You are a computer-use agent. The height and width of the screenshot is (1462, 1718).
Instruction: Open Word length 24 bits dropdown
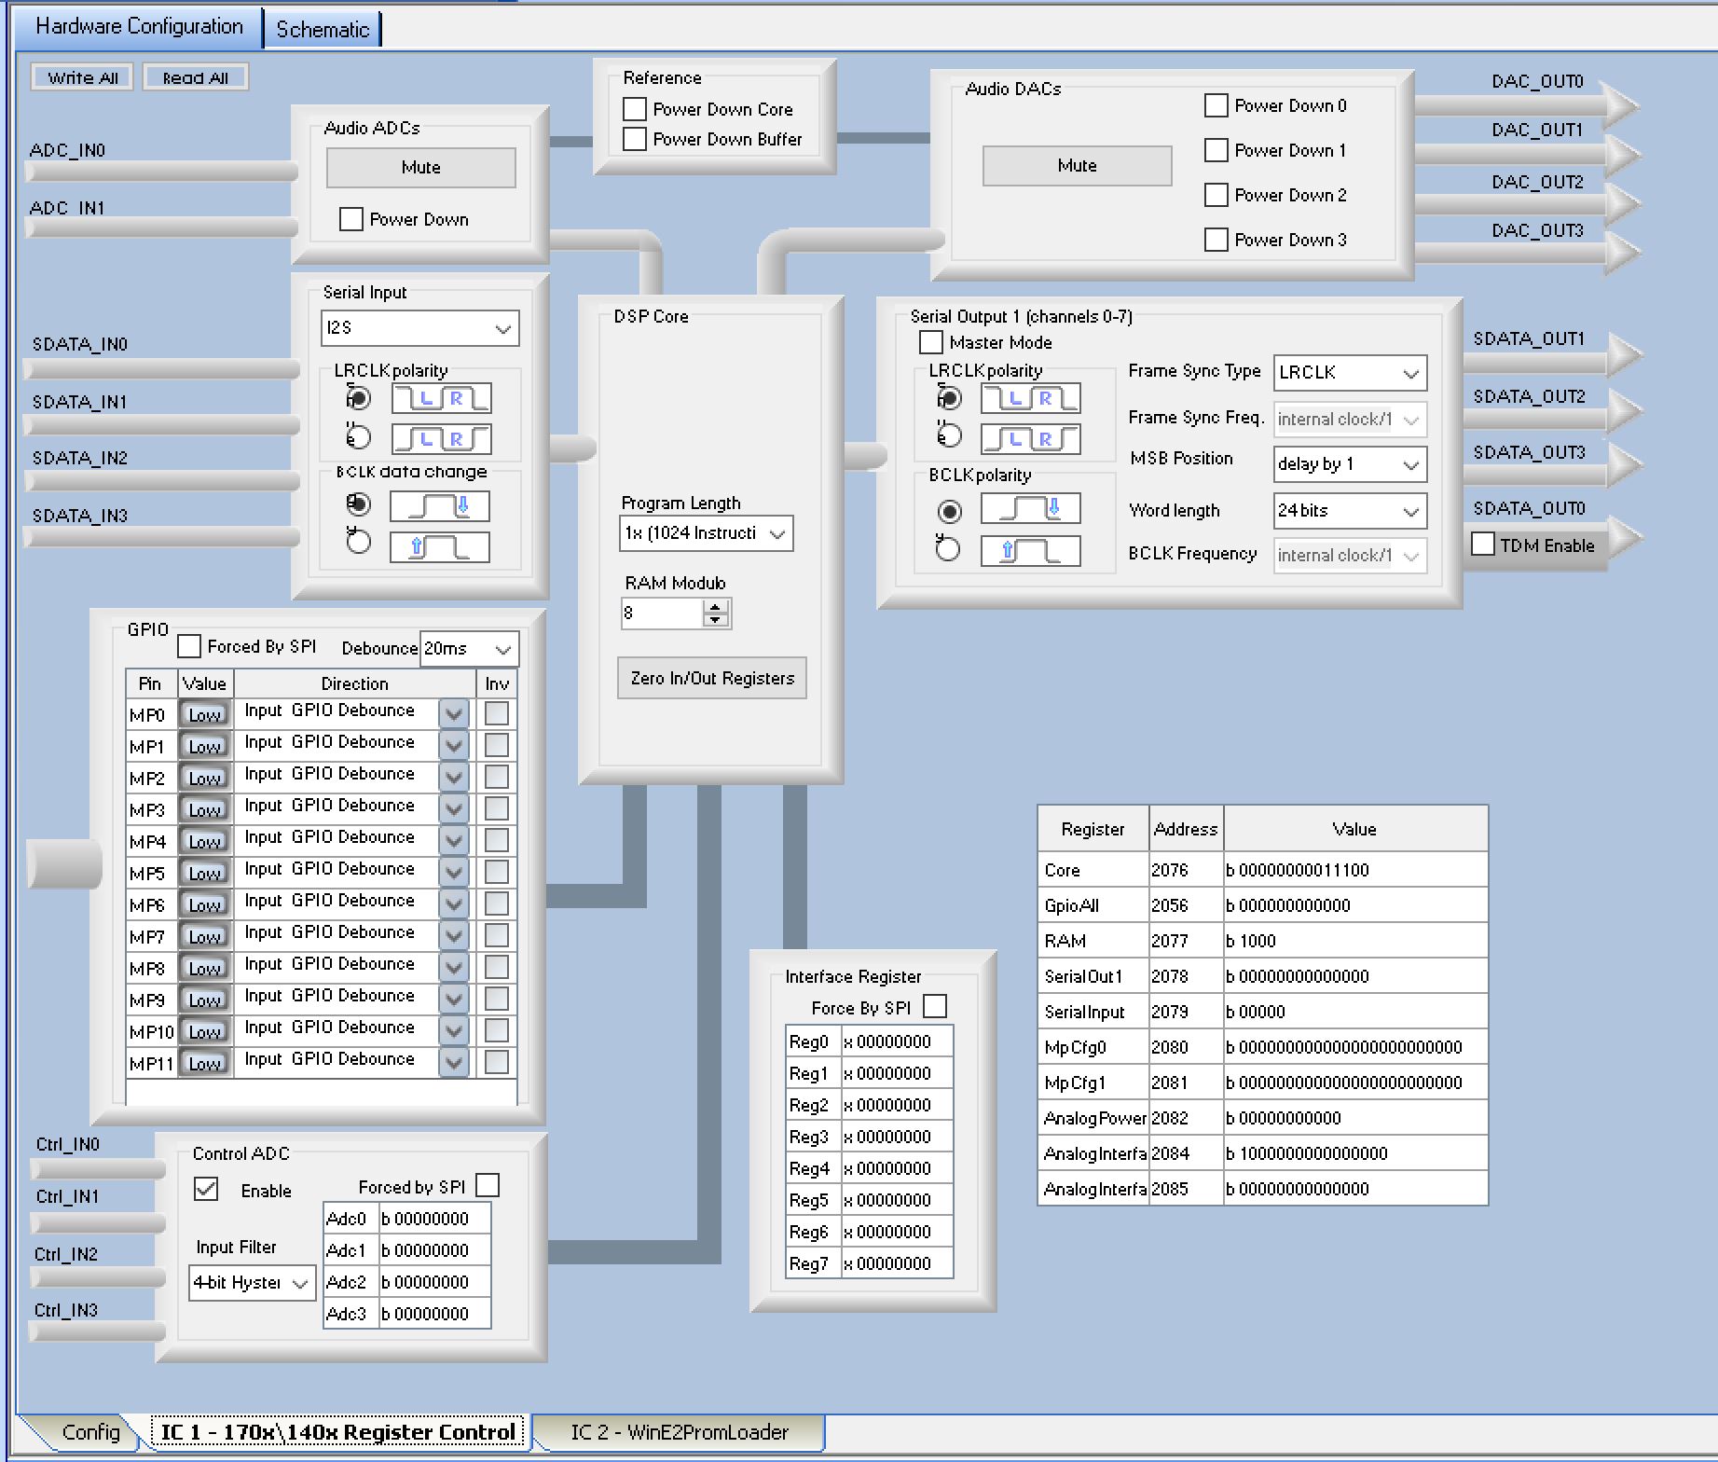coord(1350,511)
